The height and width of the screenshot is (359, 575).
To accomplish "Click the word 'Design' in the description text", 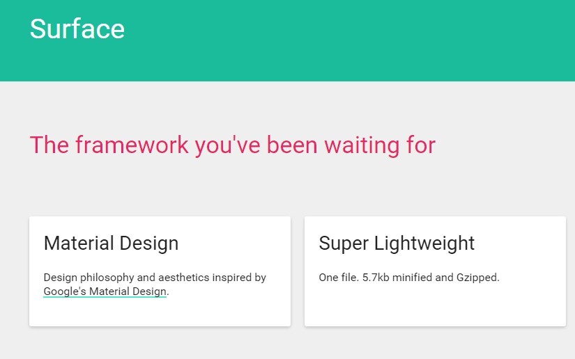I will pos(59,278).
